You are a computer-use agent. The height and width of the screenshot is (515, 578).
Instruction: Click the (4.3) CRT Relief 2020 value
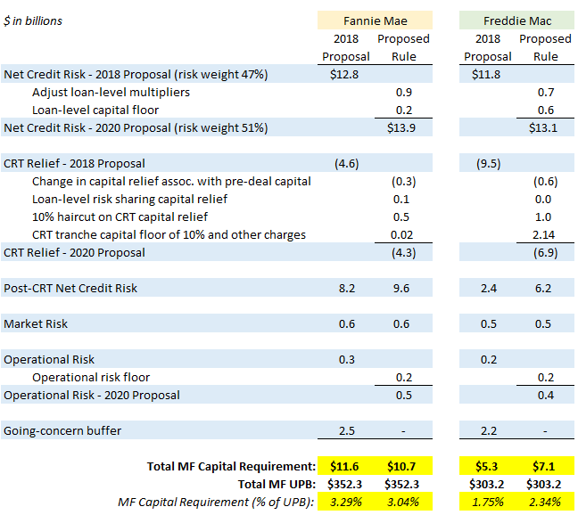click(403, 252)
